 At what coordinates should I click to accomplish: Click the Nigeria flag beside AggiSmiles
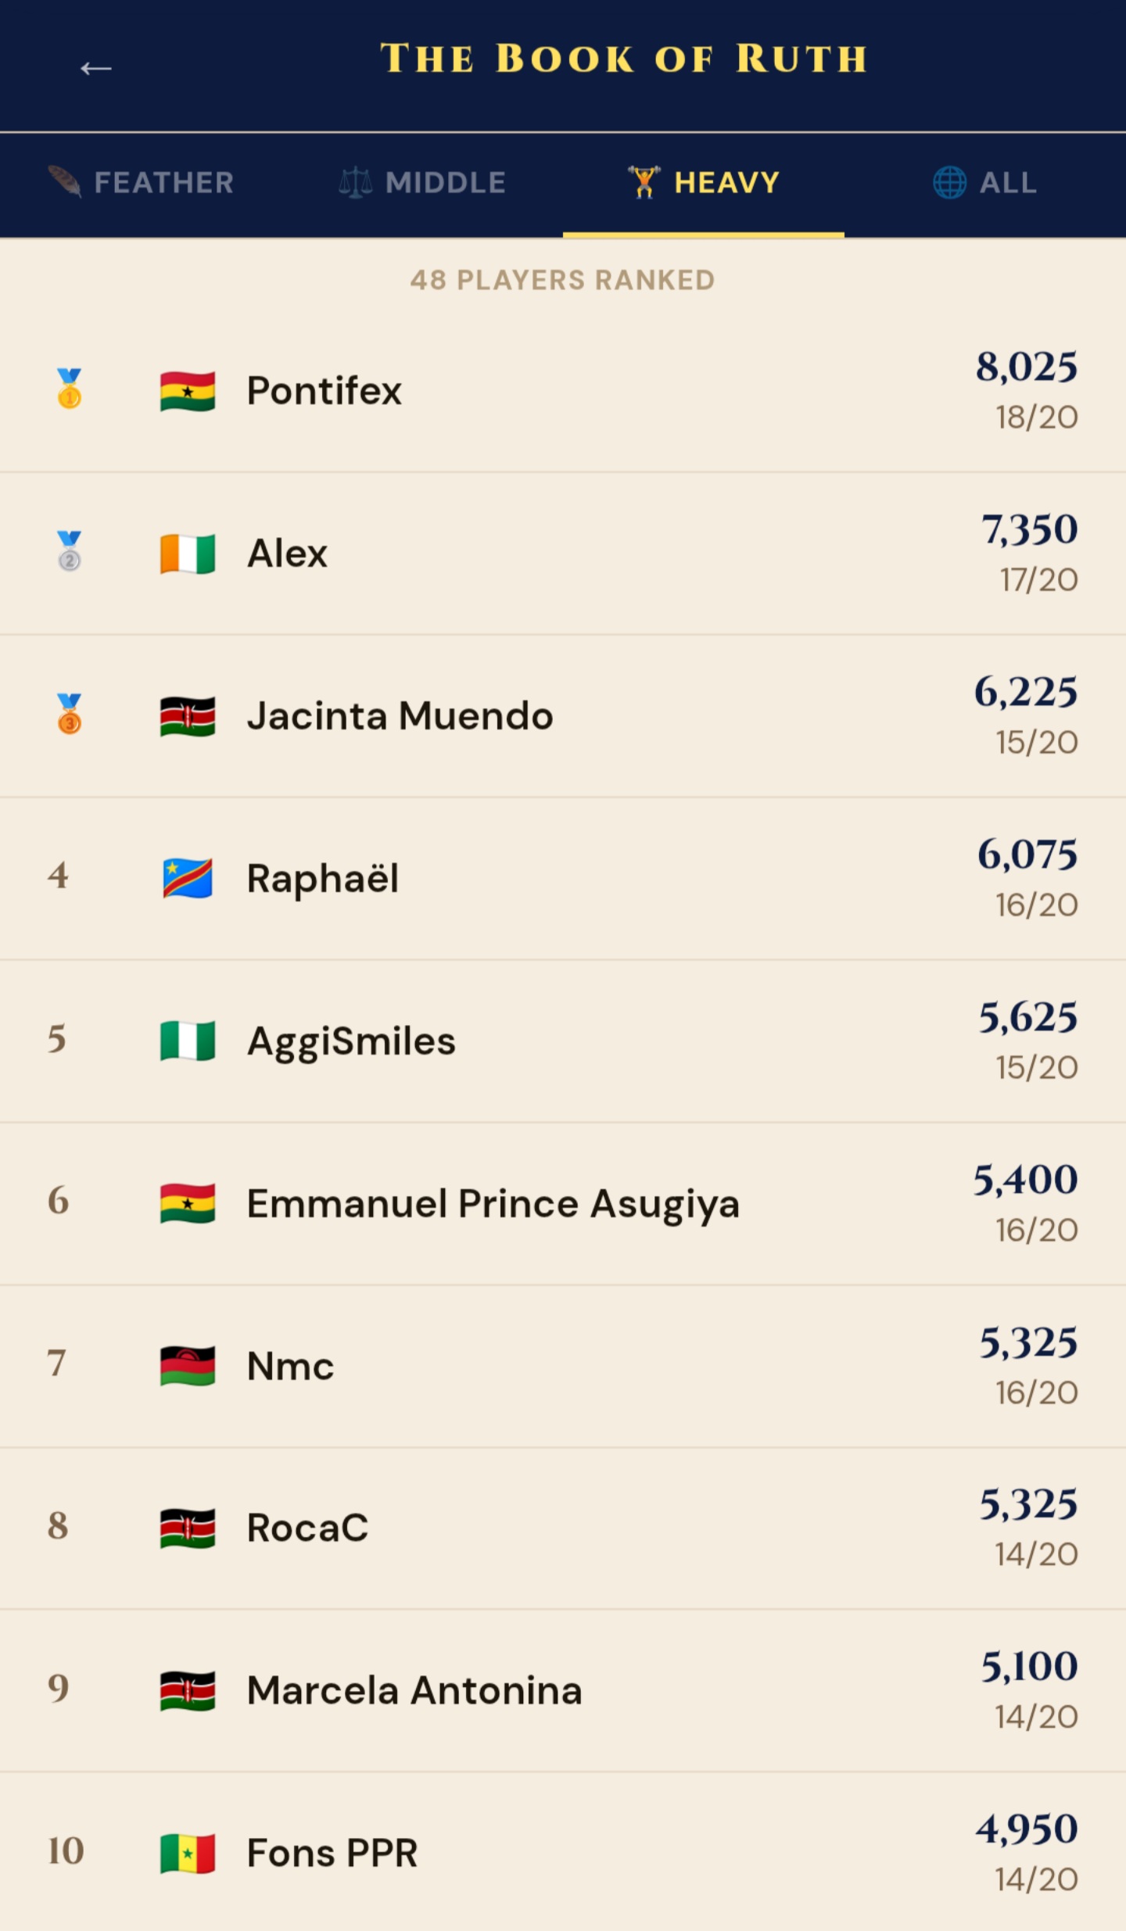(x=188, y=1041)
